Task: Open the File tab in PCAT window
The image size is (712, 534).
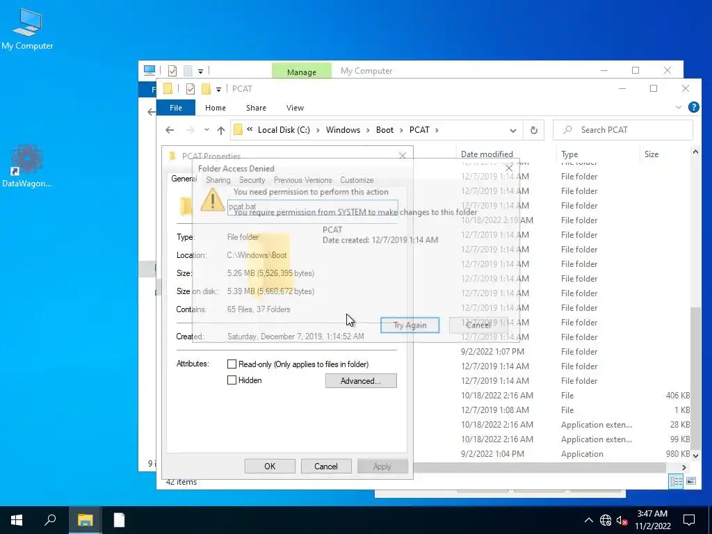Action: tap(176, 108)
